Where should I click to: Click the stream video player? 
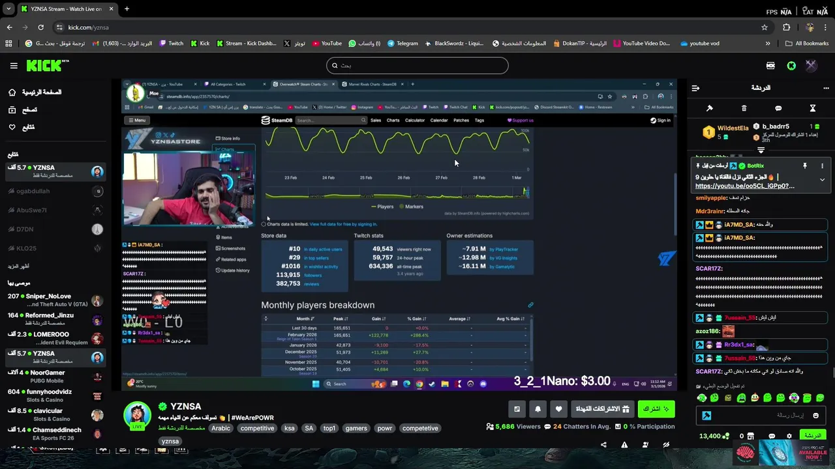(x=399, y=235)
